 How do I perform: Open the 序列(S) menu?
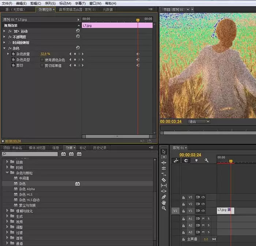(x=49, y=3)
